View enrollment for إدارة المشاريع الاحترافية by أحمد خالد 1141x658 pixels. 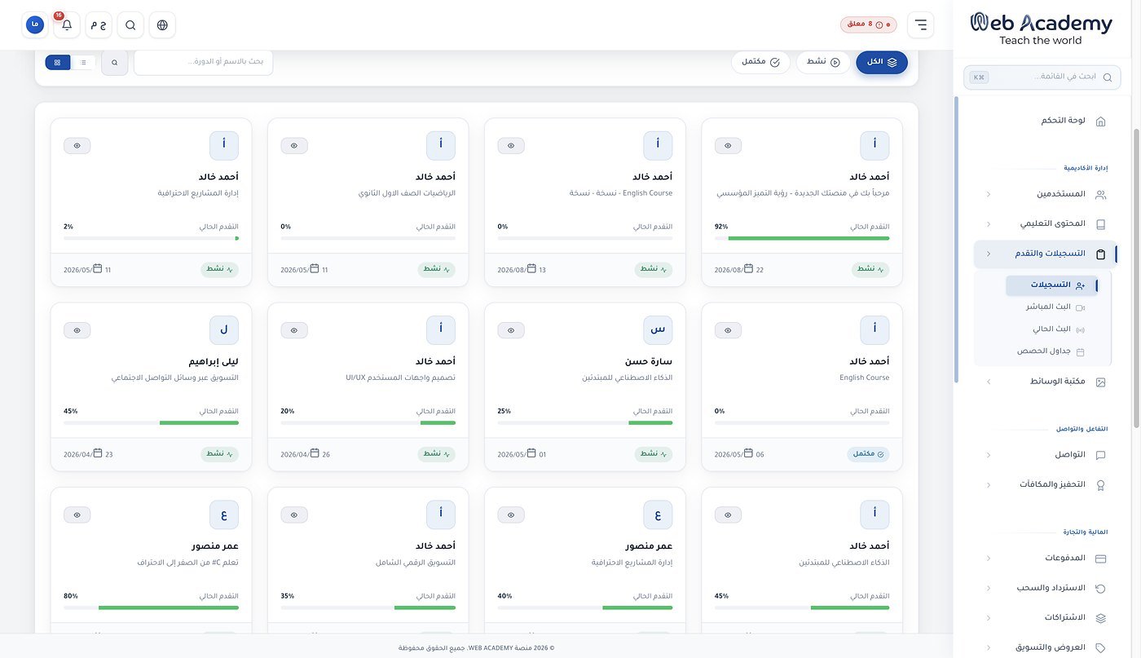(77, 146)
